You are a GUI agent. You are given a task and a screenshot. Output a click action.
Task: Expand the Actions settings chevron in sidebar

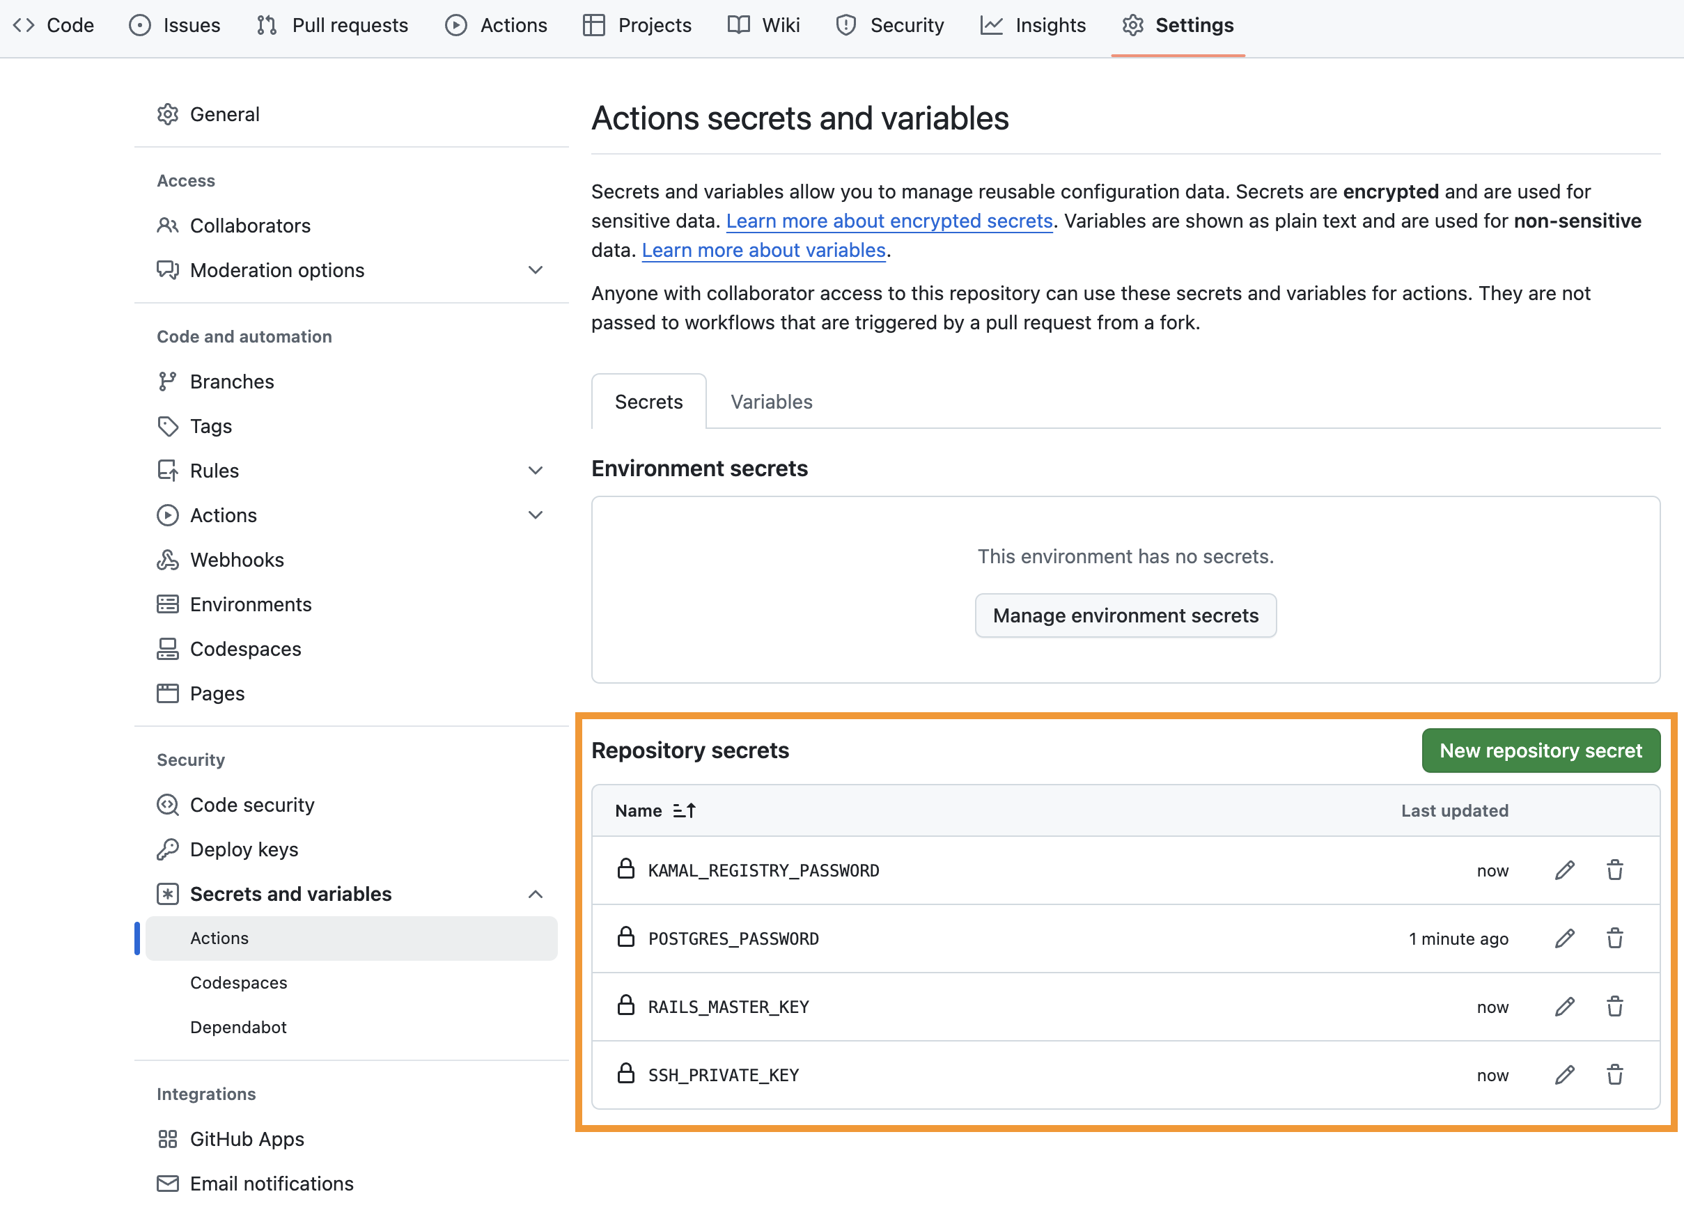coord(536,515)
